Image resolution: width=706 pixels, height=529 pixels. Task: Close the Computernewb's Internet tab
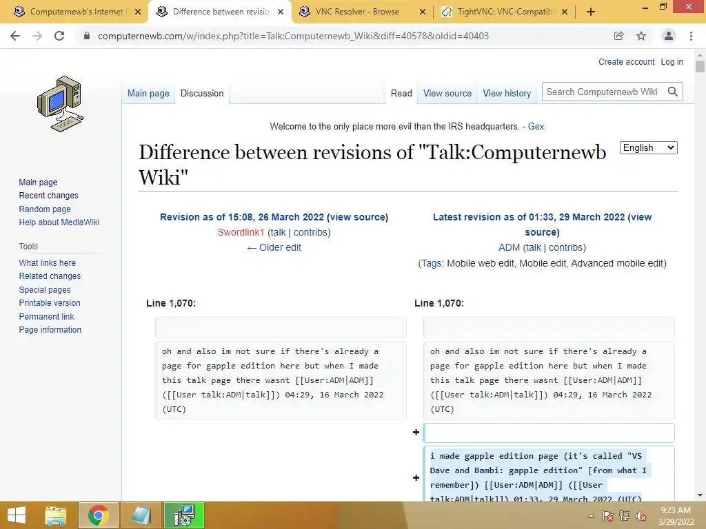click(x=138, y=12)
